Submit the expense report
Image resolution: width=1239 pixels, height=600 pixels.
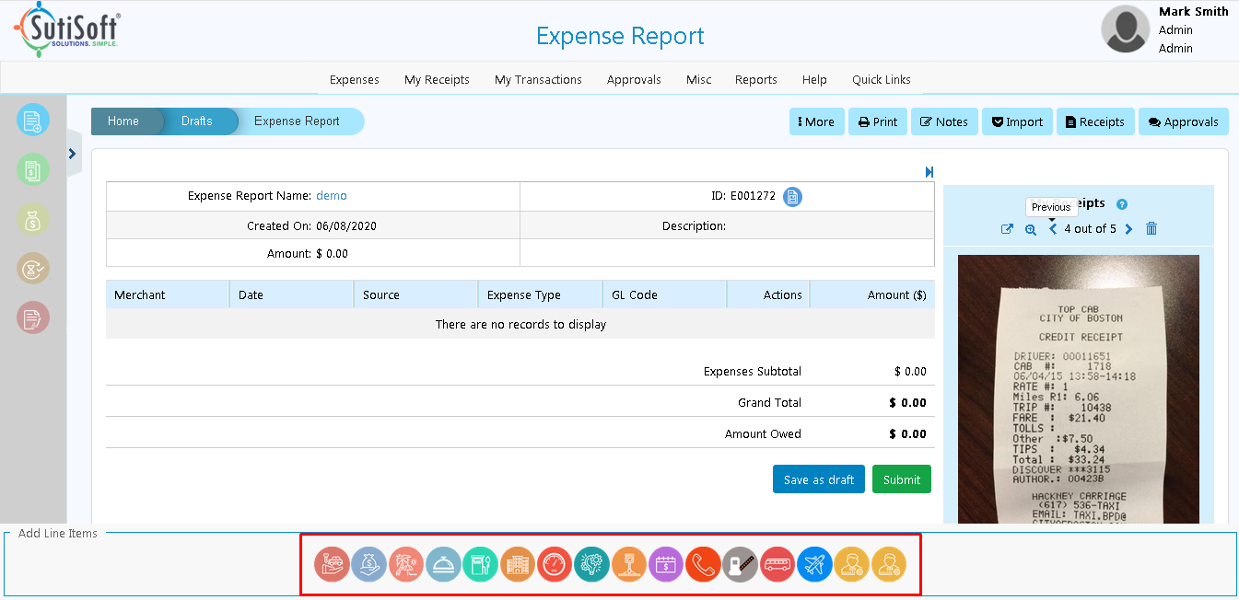(x=901, y=479)
